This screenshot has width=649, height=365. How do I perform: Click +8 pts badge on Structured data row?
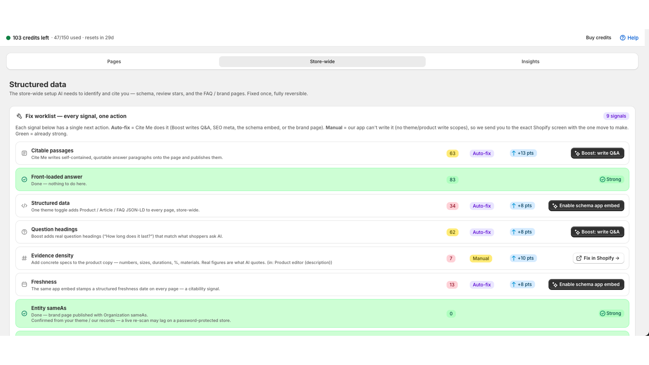[x=522, y=206]
